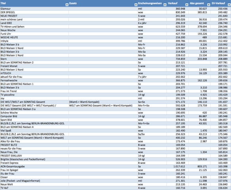
Task: Click the 7 x jähr frequency cell
Action: 142,77
